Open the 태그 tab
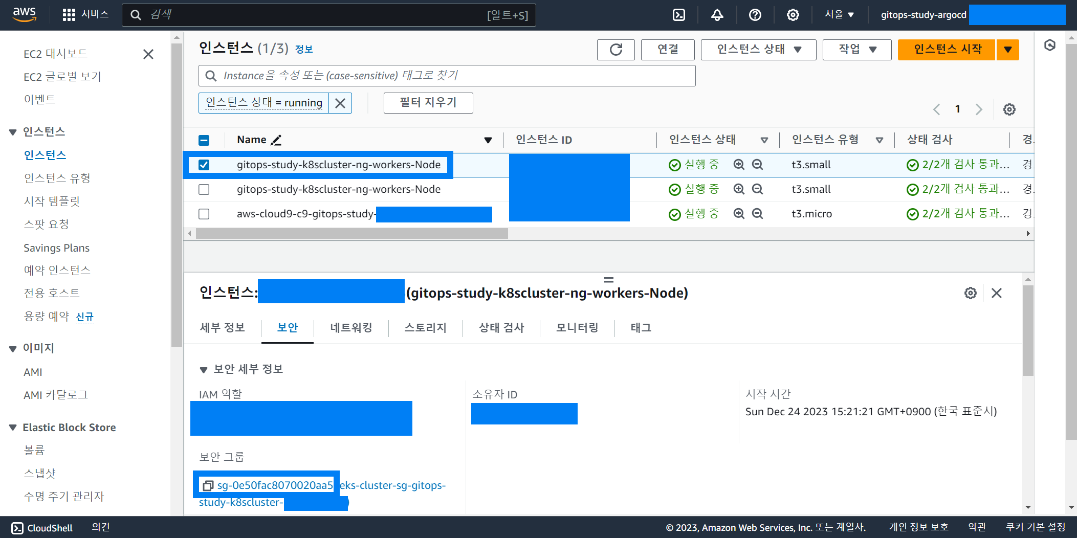This screenshot has height=538, width=1077. coord(641,328)
